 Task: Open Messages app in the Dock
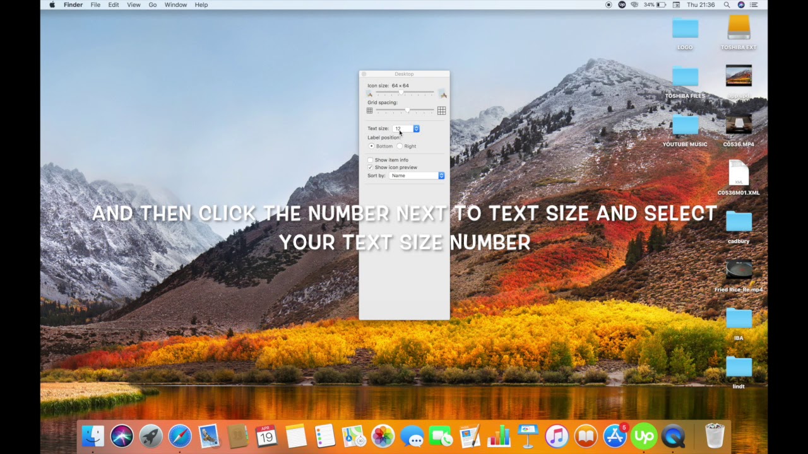point(412,436)
